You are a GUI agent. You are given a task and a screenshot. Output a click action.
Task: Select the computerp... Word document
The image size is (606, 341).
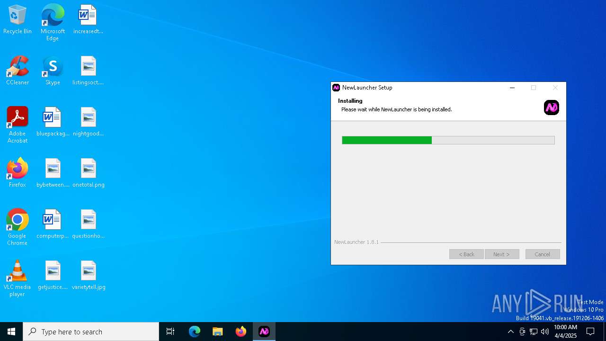coord(53,224)
